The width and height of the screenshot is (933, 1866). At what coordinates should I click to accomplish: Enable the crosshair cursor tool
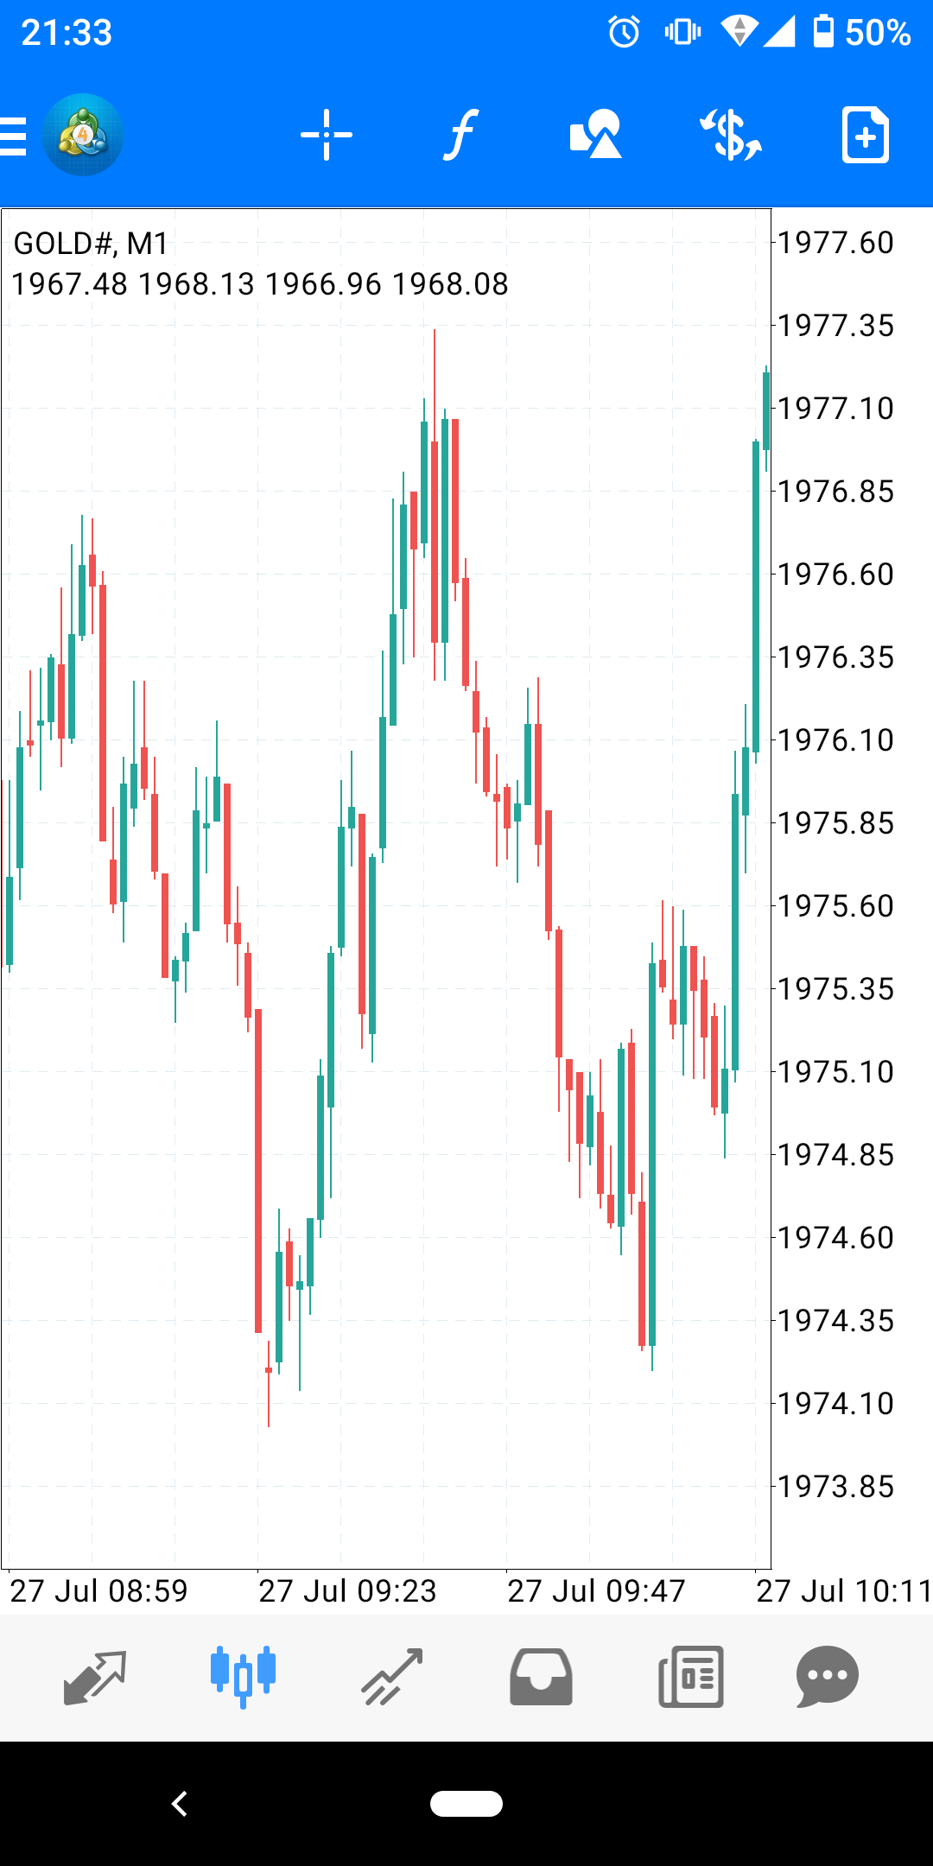coord(326,136)
